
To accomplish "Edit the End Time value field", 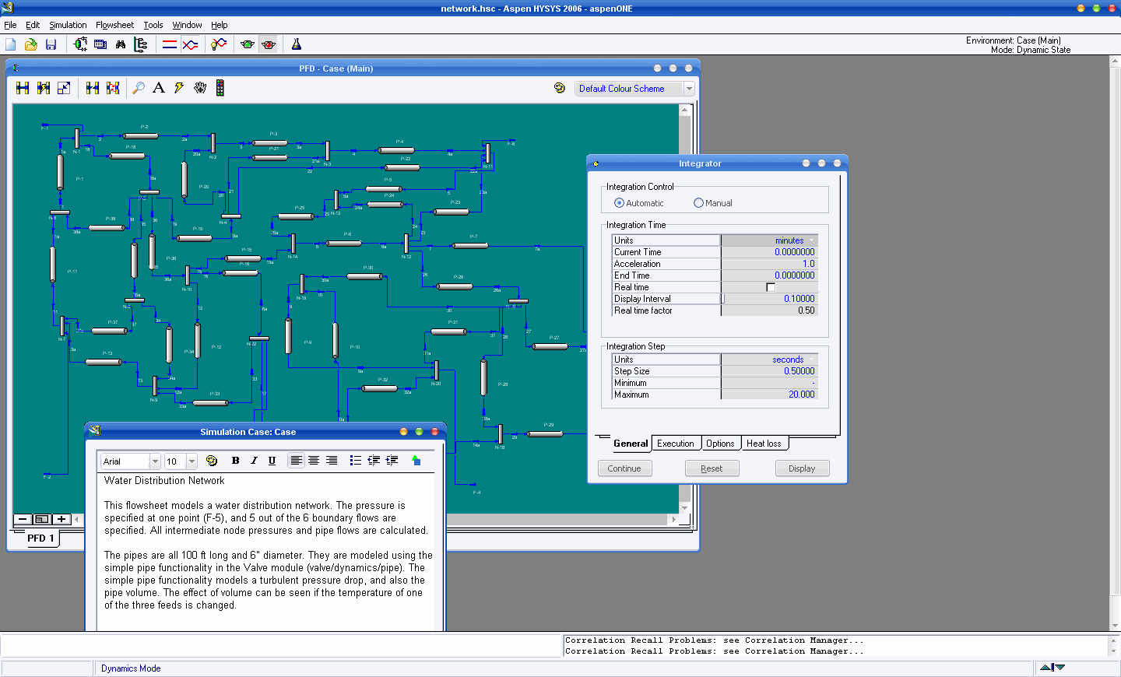I will coord(769,275).
